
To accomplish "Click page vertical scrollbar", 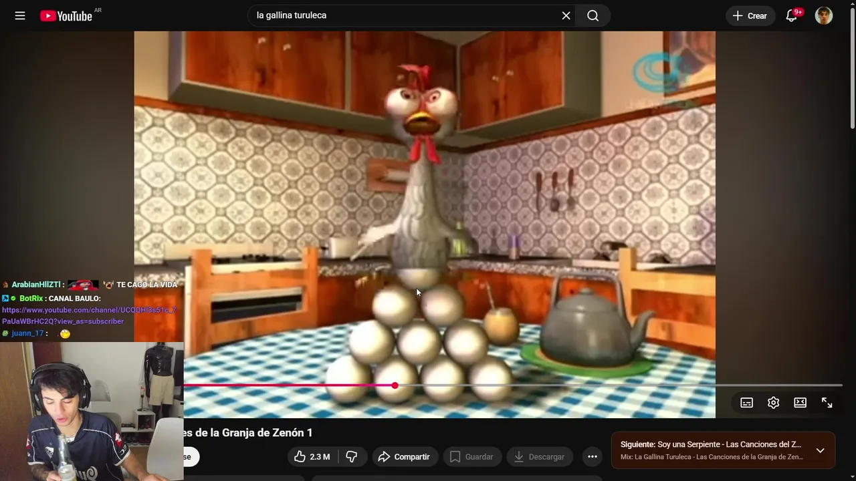I will [852, 67].
